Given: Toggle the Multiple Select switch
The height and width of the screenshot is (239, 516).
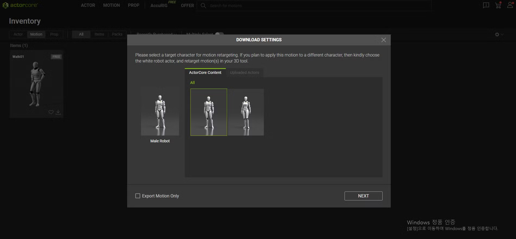Looking at the screenshot, I should (219, 34).
